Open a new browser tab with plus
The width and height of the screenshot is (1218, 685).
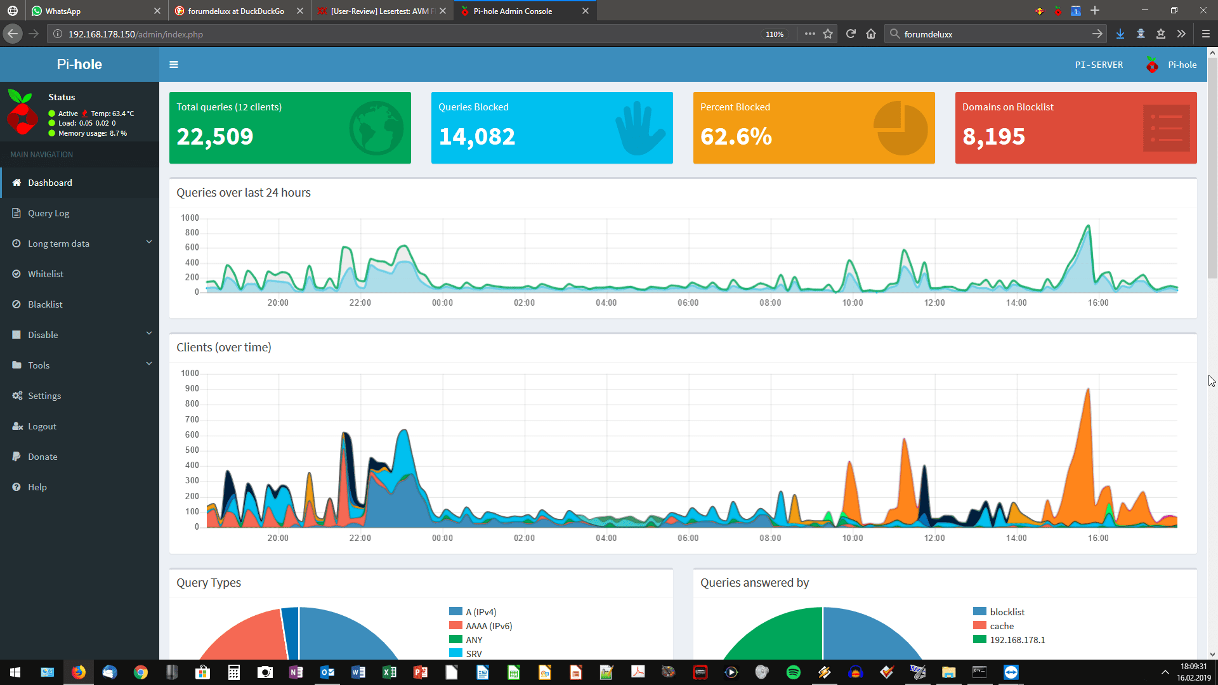point(1095,11)
